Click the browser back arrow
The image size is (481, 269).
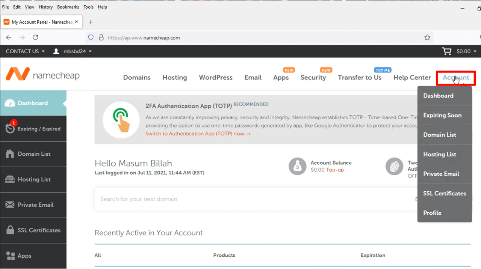coord(9,38)
